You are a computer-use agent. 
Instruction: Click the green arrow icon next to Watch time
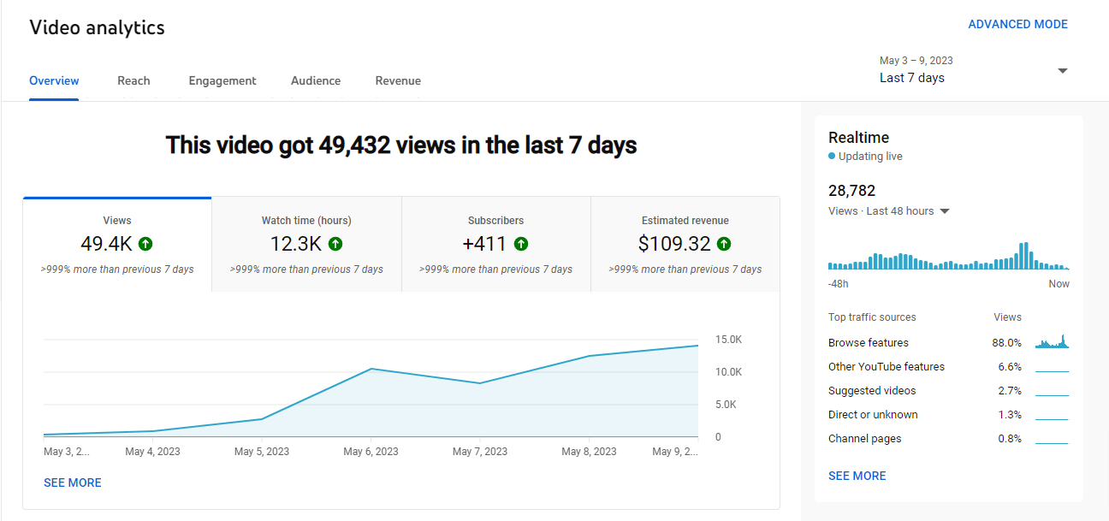[335, 244]
